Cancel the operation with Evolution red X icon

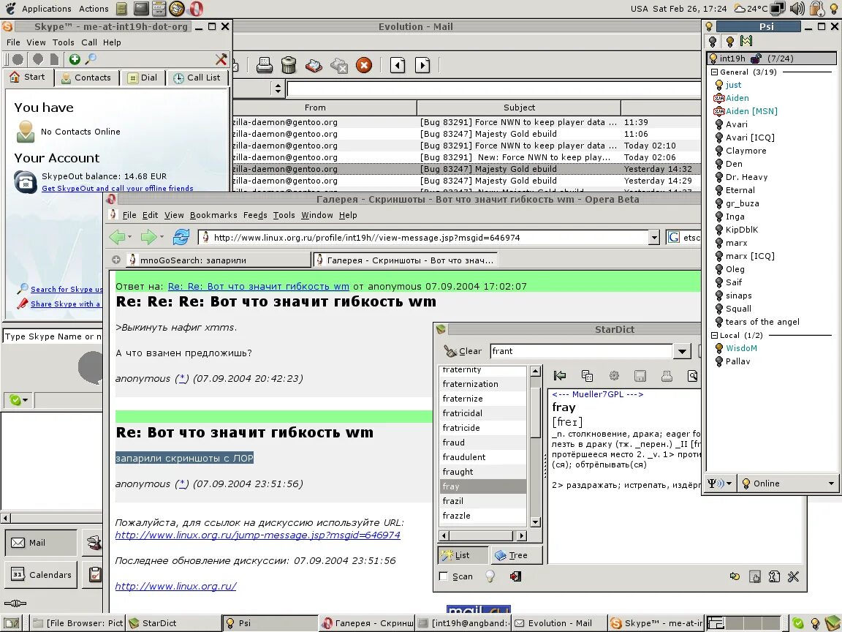point(364,66)
